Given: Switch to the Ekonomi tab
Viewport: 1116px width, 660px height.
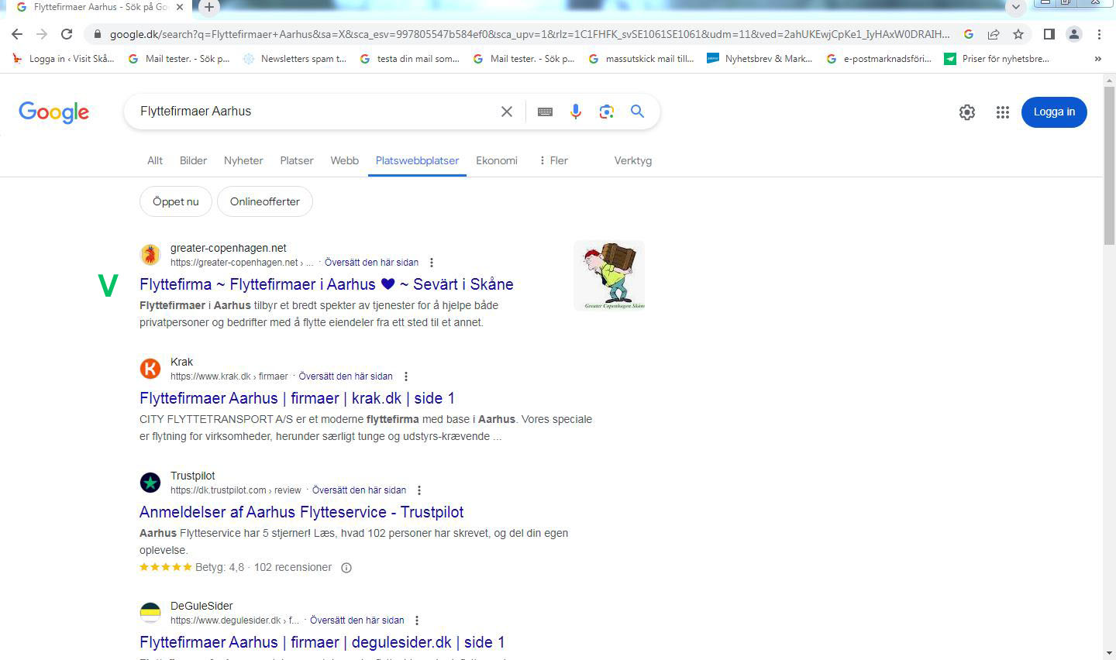Looking at the screenshot, I should [x=497, y=160].
